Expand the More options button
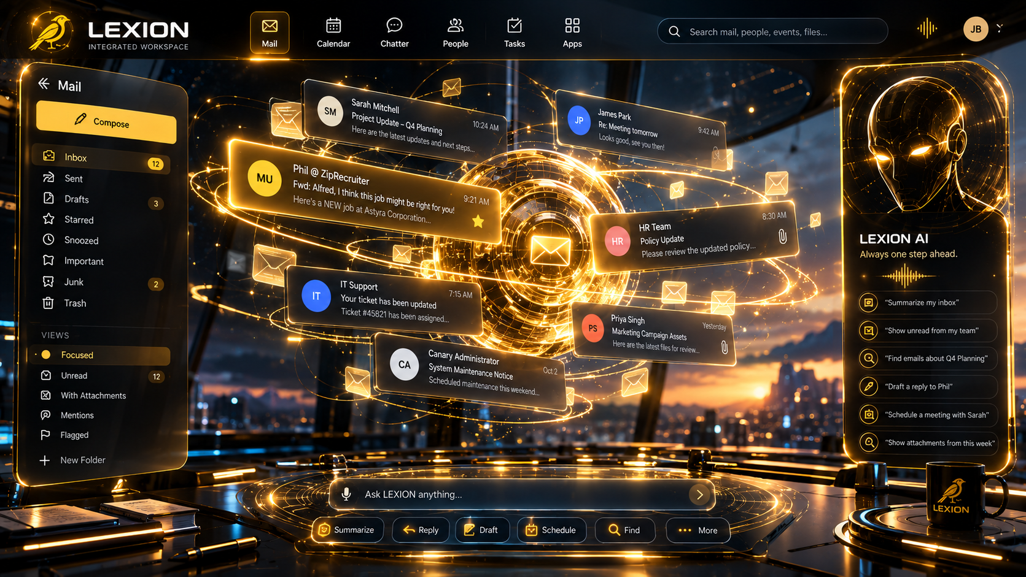Screen dimensions: 1026x577 click(698, 530)
